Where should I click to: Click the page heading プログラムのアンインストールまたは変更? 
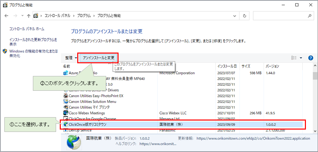point(107,31)
